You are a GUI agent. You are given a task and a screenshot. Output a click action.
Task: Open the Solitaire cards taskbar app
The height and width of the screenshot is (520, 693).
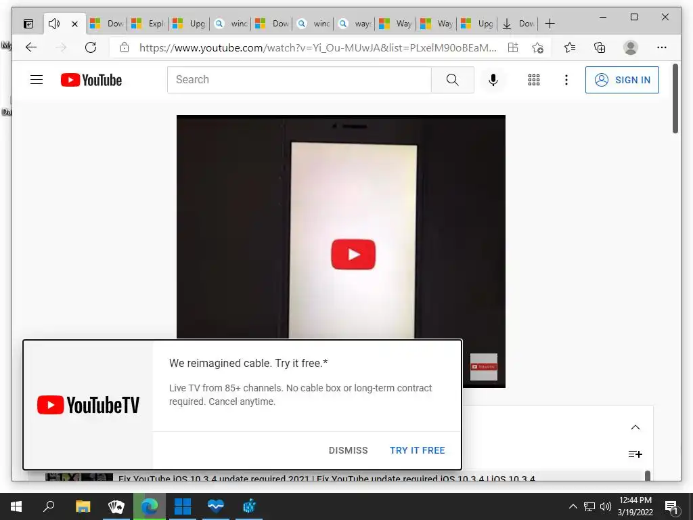pos(116,506)
